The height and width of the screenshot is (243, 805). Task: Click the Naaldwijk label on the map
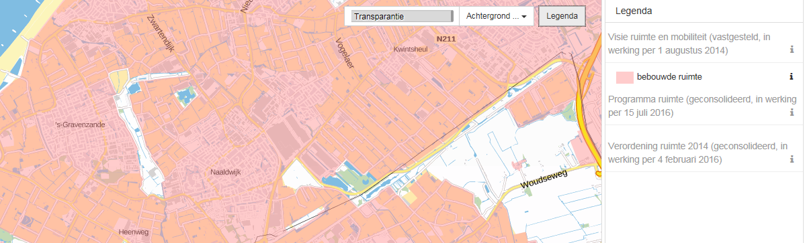pyautogui.click(x=225, y=173)
